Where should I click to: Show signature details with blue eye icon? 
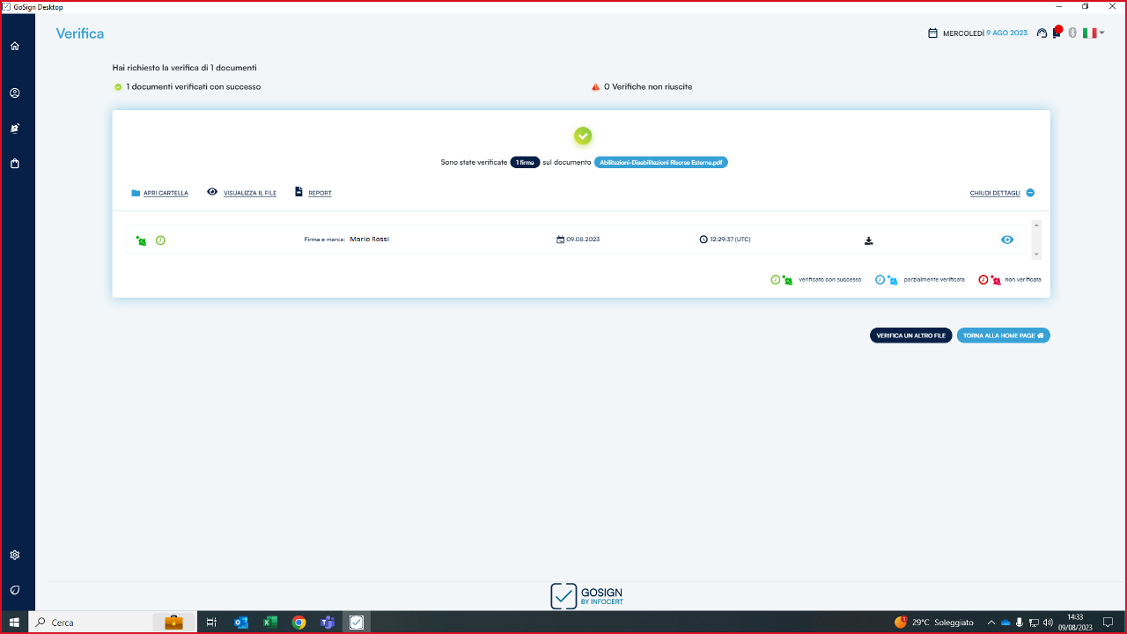coord(1007,240)
